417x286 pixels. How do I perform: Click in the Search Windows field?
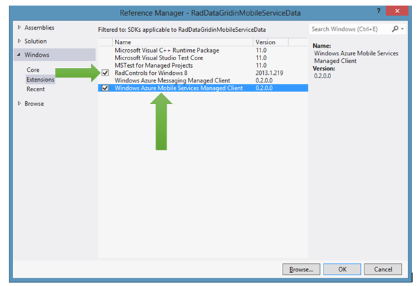[350, 29]
